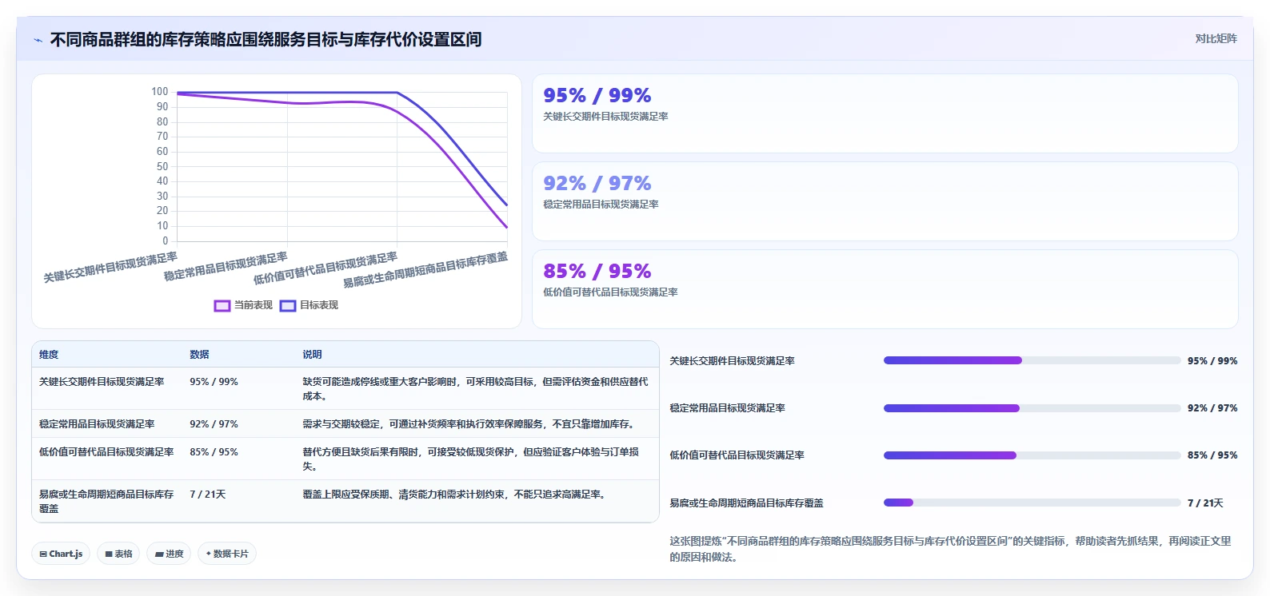Image resolution: width=1270 pixels, height=596 pixels.
Task: Click the 85% / 95% table value
Action: coord(214,452)
